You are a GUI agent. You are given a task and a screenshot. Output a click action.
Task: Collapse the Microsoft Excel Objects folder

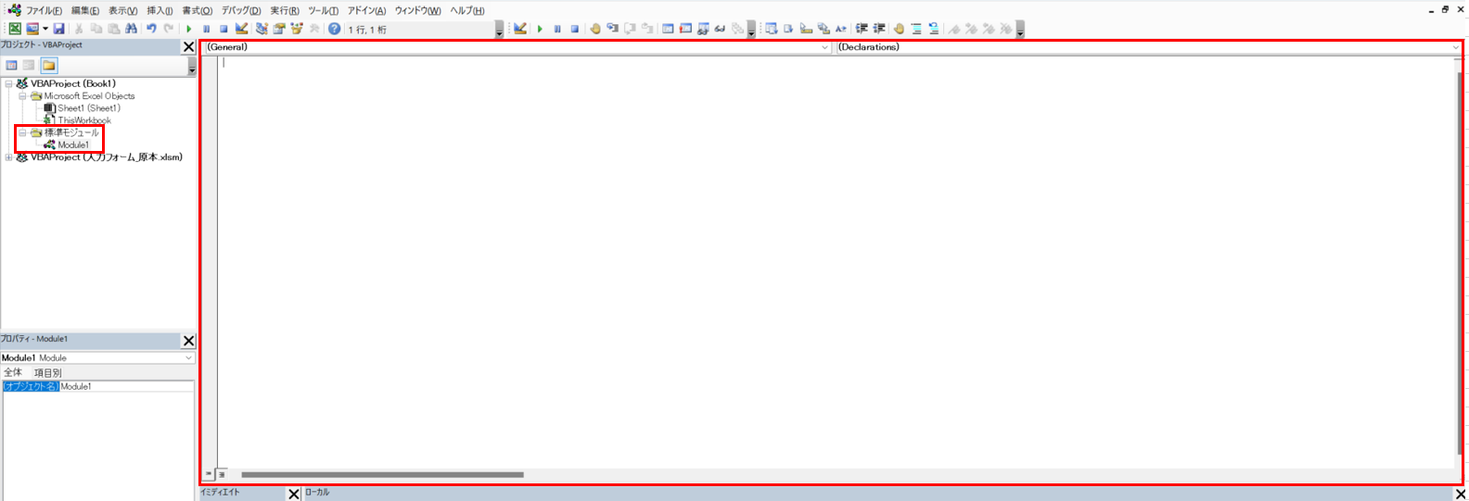point(22,96)
